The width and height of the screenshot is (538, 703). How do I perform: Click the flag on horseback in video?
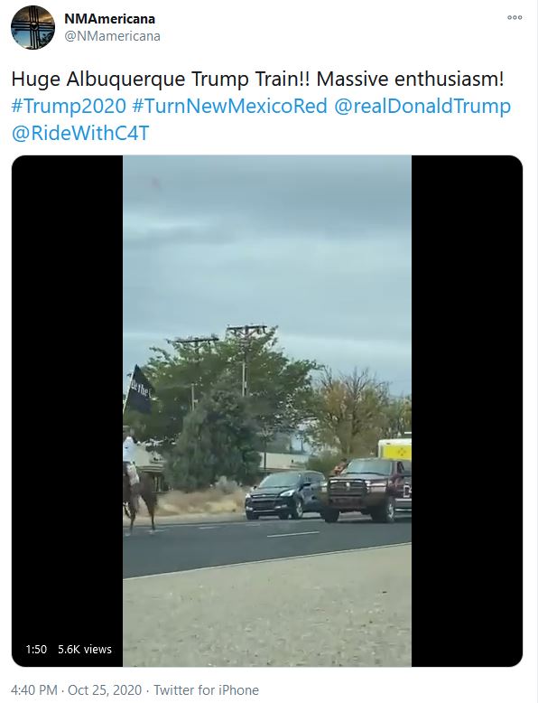pos(138,390)
